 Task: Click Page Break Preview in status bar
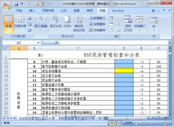(x=120, y=123)
